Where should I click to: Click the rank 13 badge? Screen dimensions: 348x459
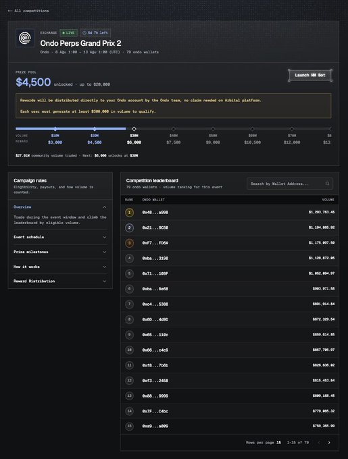129,396
